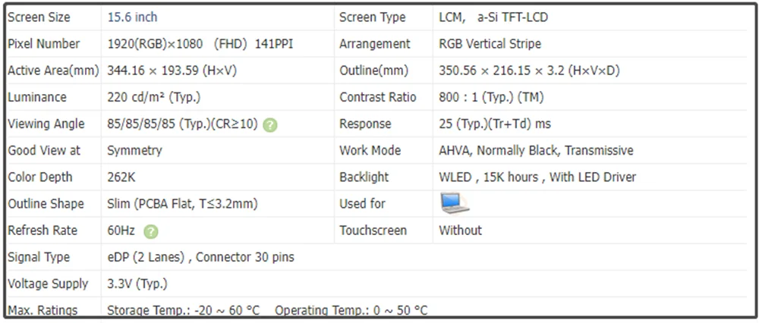Click the Viewing Angle help question icon

[270, 125]
